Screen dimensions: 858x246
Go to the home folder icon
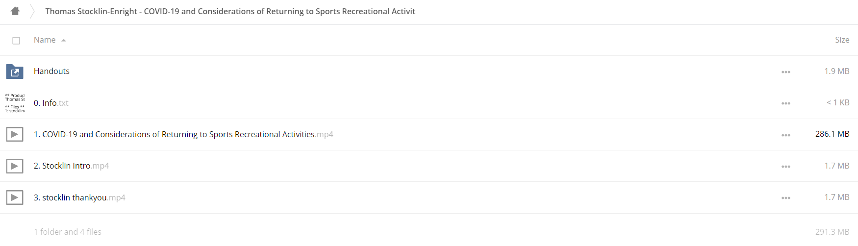15,11
